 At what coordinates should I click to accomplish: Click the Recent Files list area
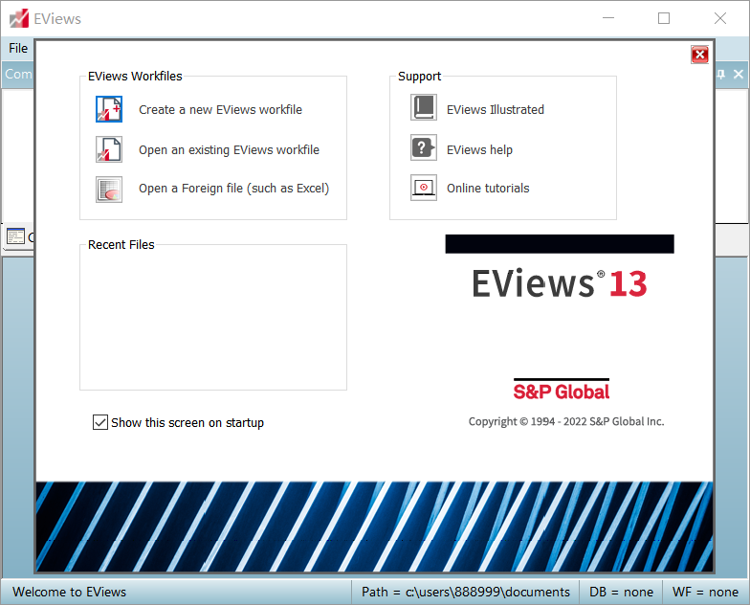coord(213,320)
